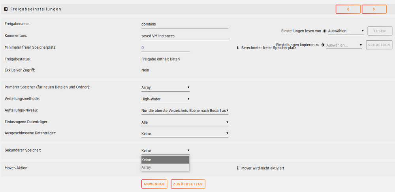Click right arrow icon after Einstellungen kopieren zu
Screen dimensions: 395x192
[323, 45]
